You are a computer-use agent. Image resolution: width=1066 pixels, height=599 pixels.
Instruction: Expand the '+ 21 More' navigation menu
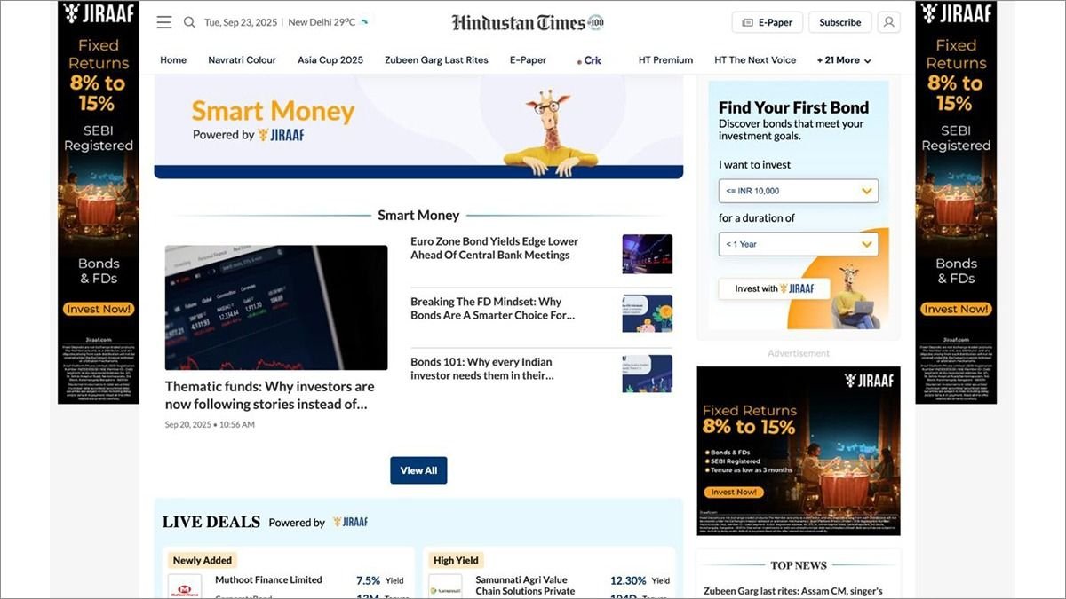click(x=843, y=60)
